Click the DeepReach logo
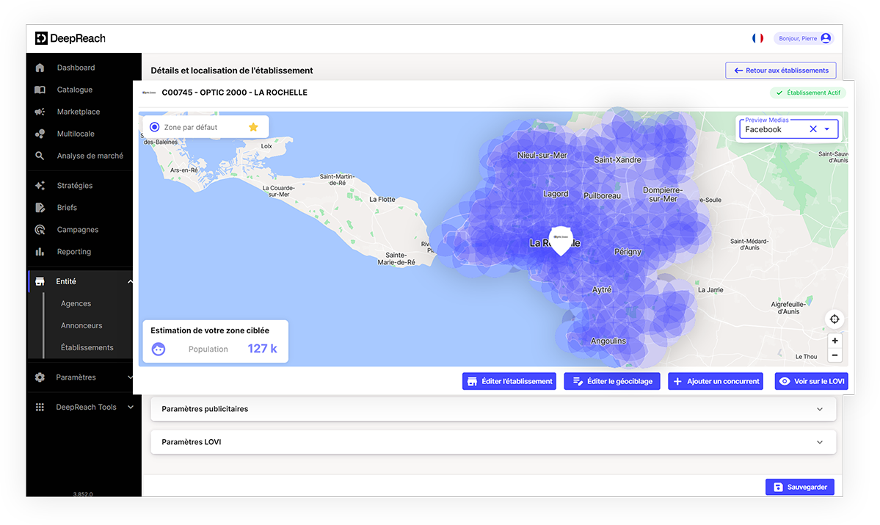 (x=70, y=38)
